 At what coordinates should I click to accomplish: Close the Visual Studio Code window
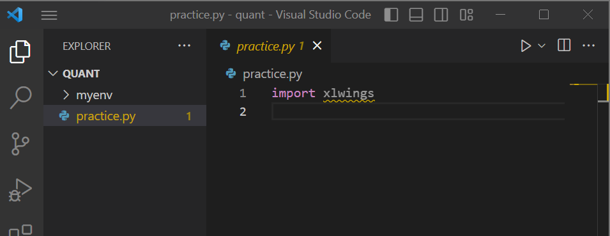(x=588, y=15)
